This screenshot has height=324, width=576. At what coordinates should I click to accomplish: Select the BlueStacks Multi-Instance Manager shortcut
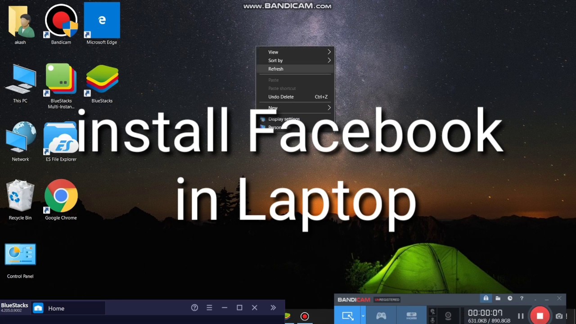61,85
